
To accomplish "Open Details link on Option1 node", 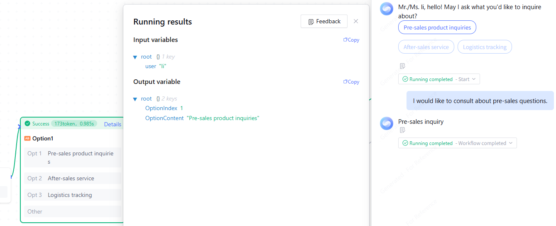I will click(113, 124).
